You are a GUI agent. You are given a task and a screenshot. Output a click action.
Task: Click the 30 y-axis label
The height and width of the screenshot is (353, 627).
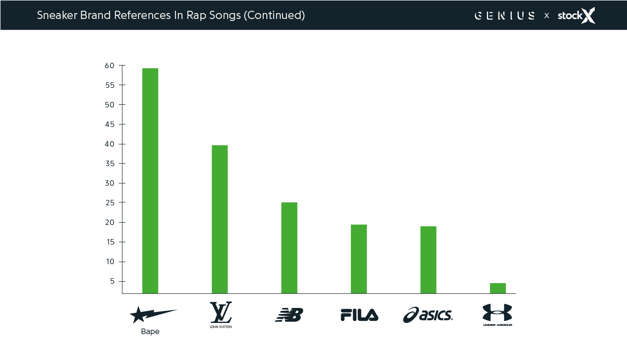coord(110,183)
